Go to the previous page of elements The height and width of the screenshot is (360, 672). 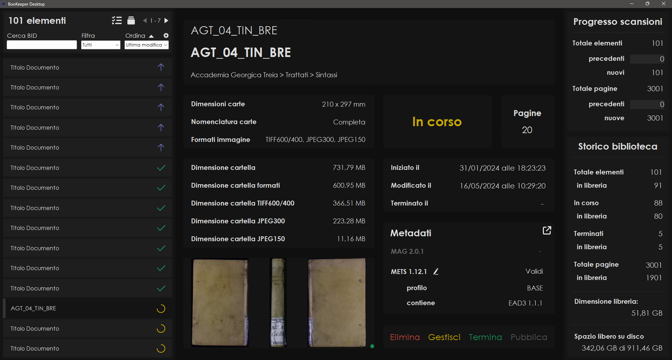coord(145,21)
